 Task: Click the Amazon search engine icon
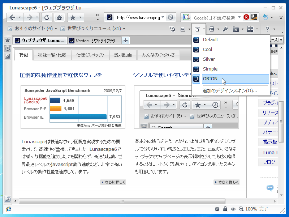pos(255,17)
